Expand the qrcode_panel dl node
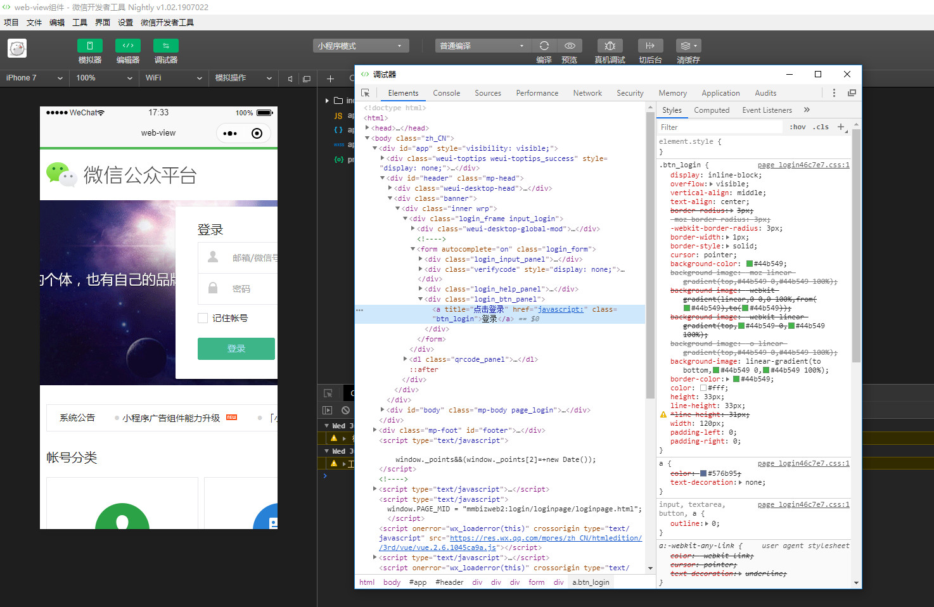 (x=406, y=359)
